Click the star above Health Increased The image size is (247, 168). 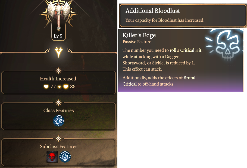[58, 71]
